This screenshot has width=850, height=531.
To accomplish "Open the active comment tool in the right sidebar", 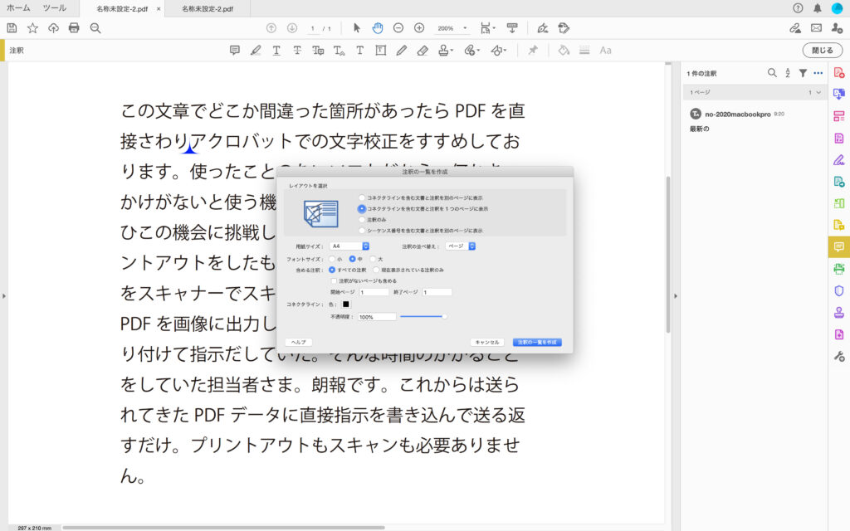I will 838,247.
